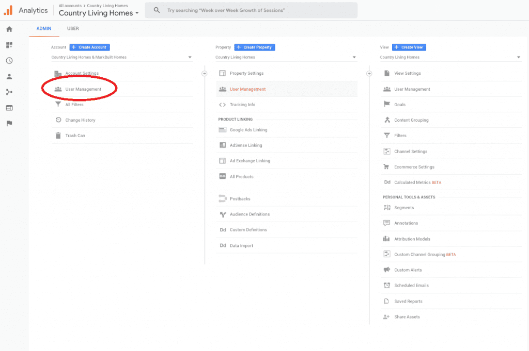Click the Property Settings icon

point(222,73)
